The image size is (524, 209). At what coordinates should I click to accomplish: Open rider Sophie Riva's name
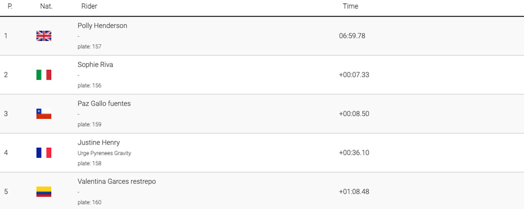(95, 65)
